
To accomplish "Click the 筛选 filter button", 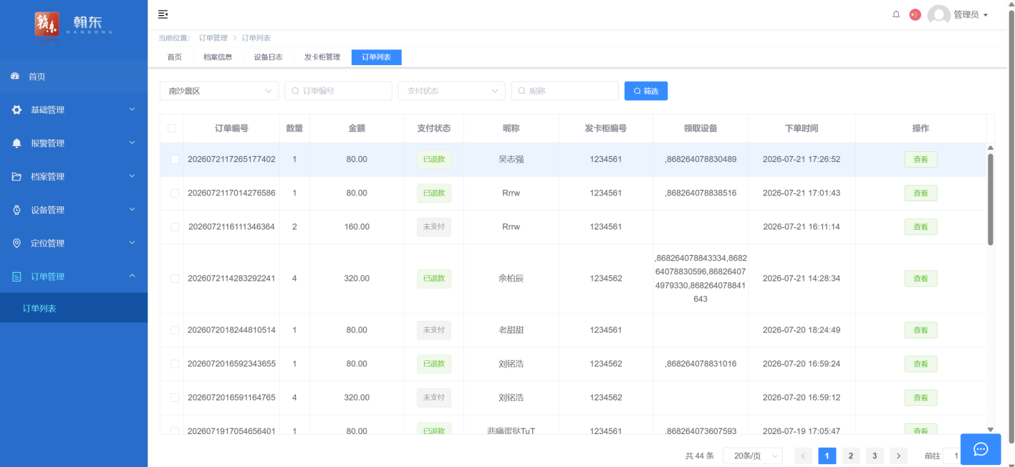I will (646, 91).
